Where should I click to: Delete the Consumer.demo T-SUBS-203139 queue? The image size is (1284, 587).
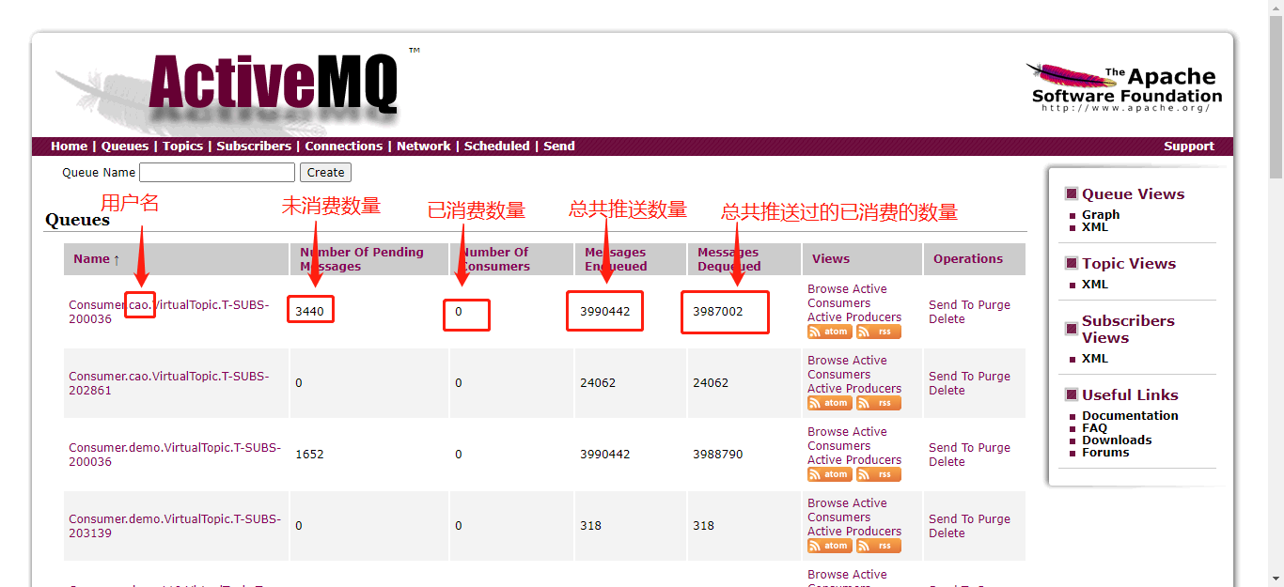tap(947, 533)
